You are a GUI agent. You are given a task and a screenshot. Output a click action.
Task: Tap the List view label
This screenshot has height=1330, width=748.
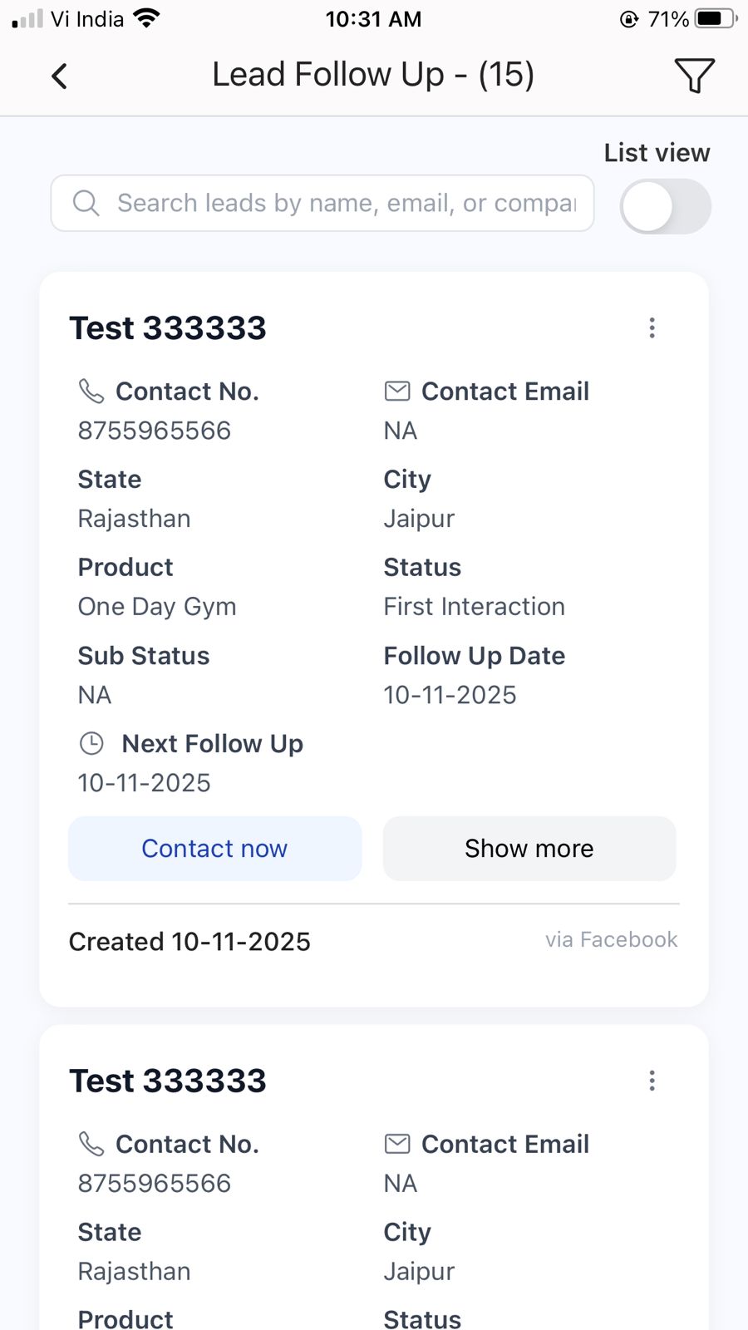tap(657, 153)
